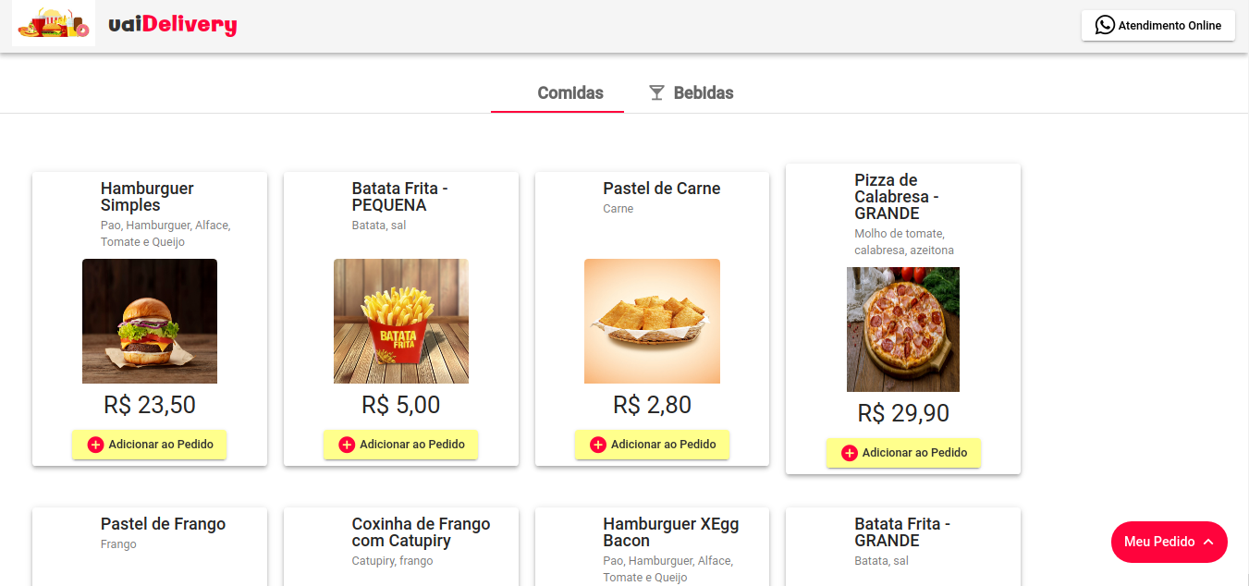This screenshot has height=586, width=1249.
Task: Select the hamburger product photo
Action: 150,321
